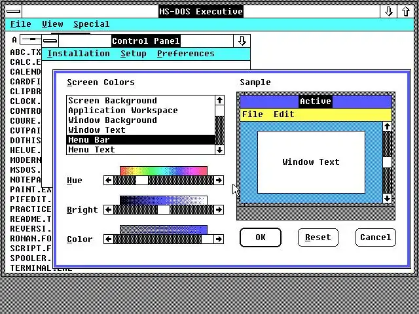The height and width of the screenshot is (314, 419).
Task: Select Application Workspace in the list
Action: (x=141, y=111)
